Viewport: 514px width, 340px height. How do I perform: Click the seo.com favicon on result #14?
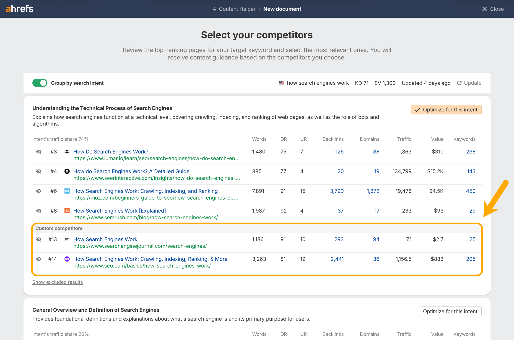click(x=67, y=259)
